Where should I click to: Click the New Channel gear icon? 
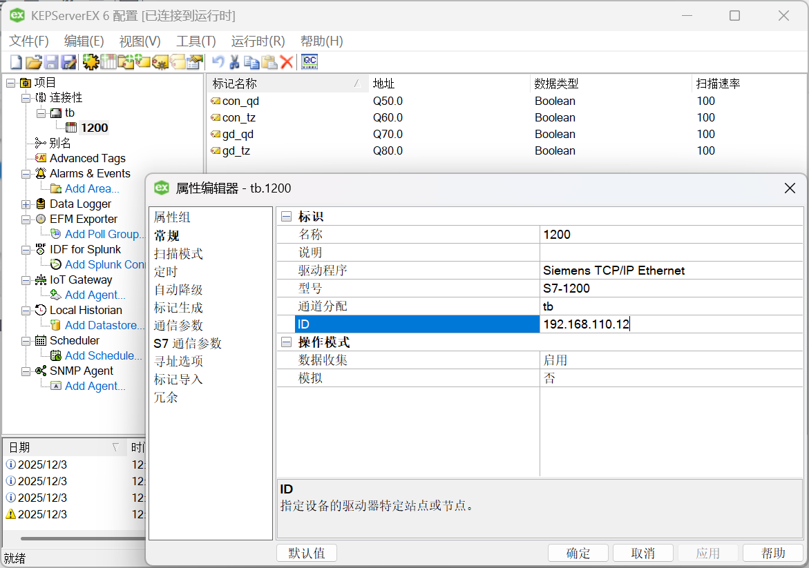tap(91, 62)
